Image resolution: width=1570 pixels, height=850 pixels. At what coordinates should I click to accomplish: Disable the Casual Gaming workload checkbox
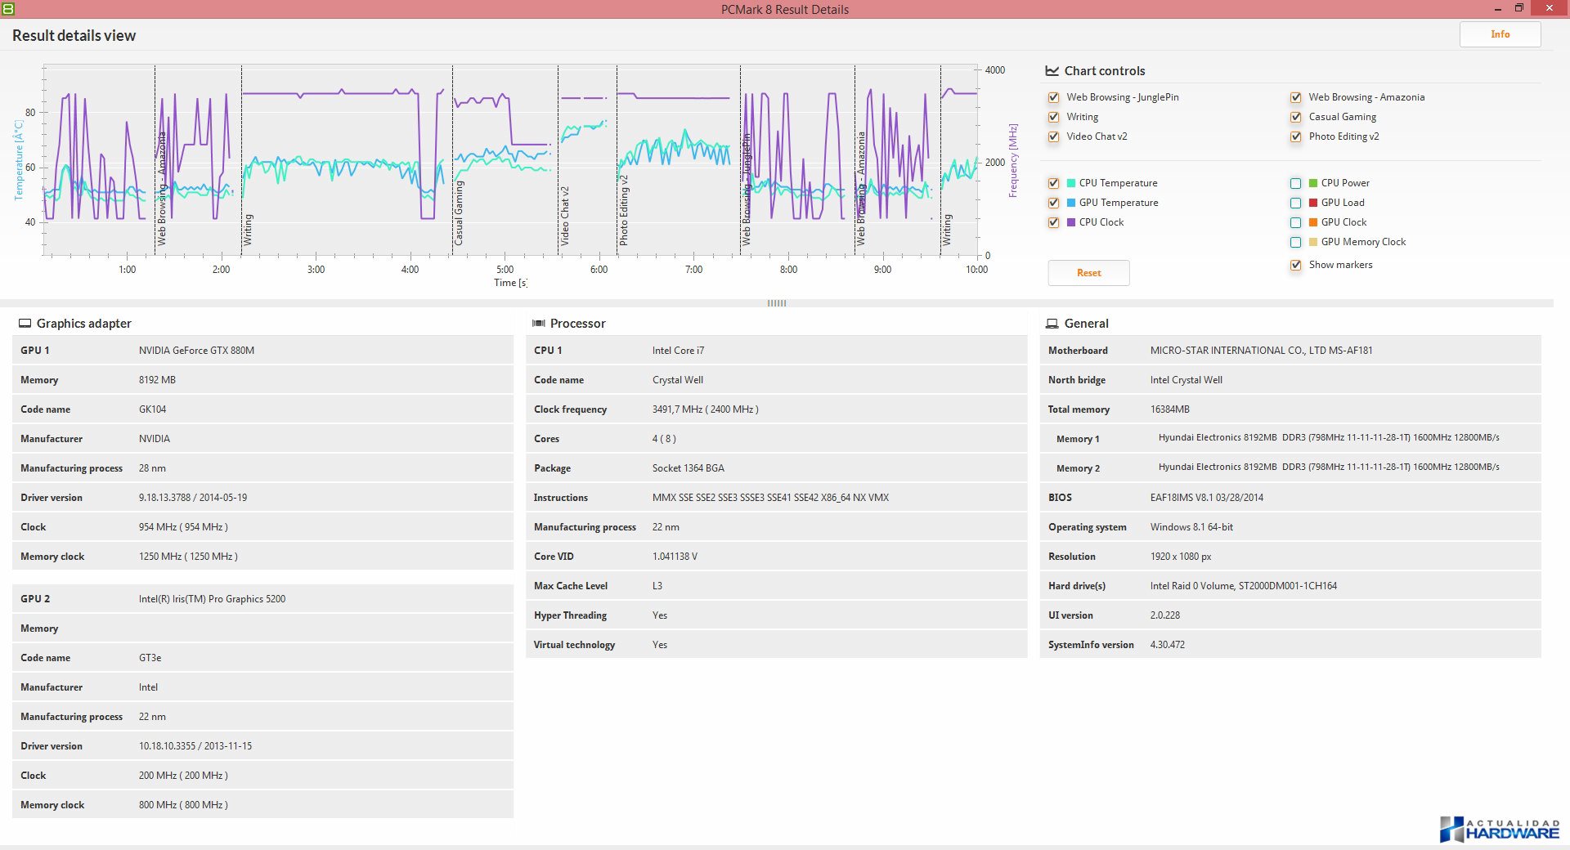point(1295,117)
